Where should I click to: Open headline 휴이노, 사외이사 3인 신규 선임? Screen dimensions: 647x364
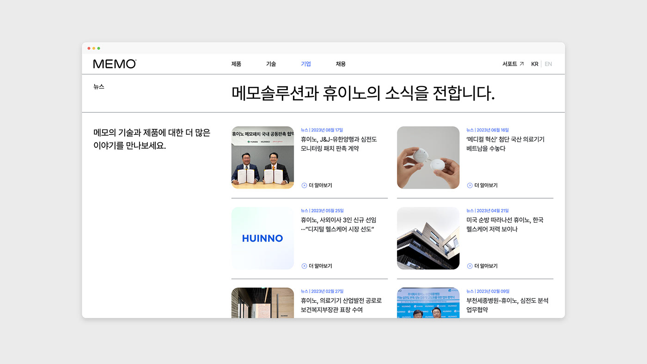(338, 224)
